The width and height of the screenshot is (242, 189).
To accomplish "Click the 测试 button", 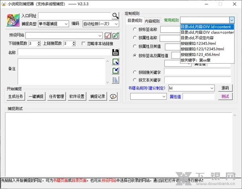I will [x=225, y=96].
